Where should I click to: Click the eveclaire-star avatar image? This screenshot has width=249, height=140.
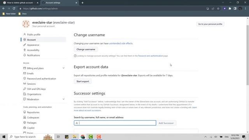(x=26, y=24)
